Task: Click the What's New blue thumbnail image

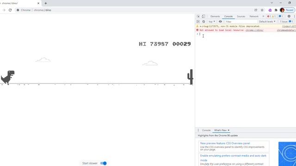Action: click(287, 154)
